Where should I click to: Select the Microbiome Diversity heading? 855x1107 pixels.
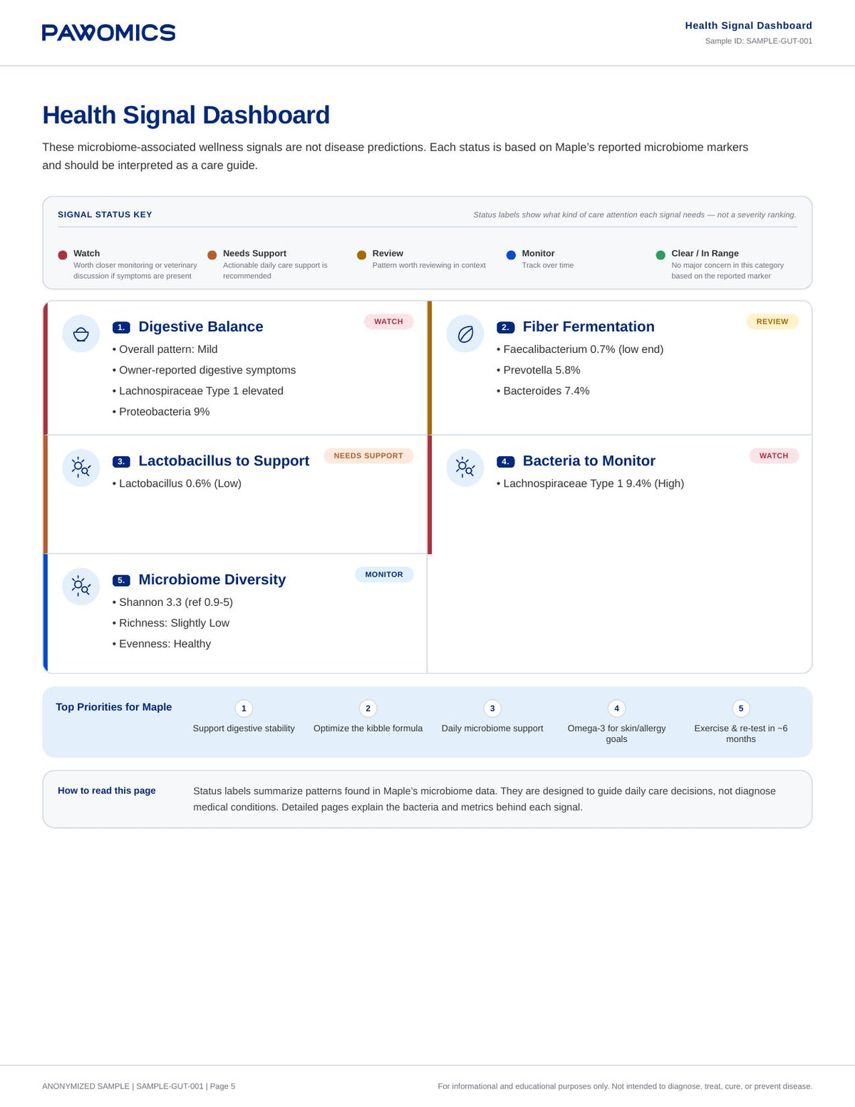[x=212, y=580]
